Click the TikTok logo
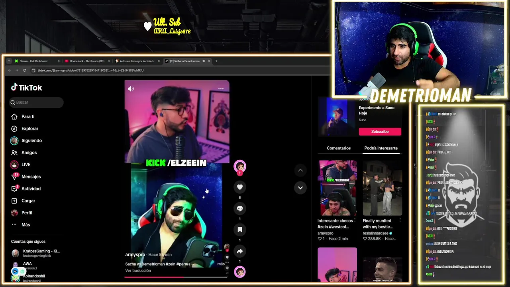Viewport: 510px width, 287px height. (x=26, y=87)
